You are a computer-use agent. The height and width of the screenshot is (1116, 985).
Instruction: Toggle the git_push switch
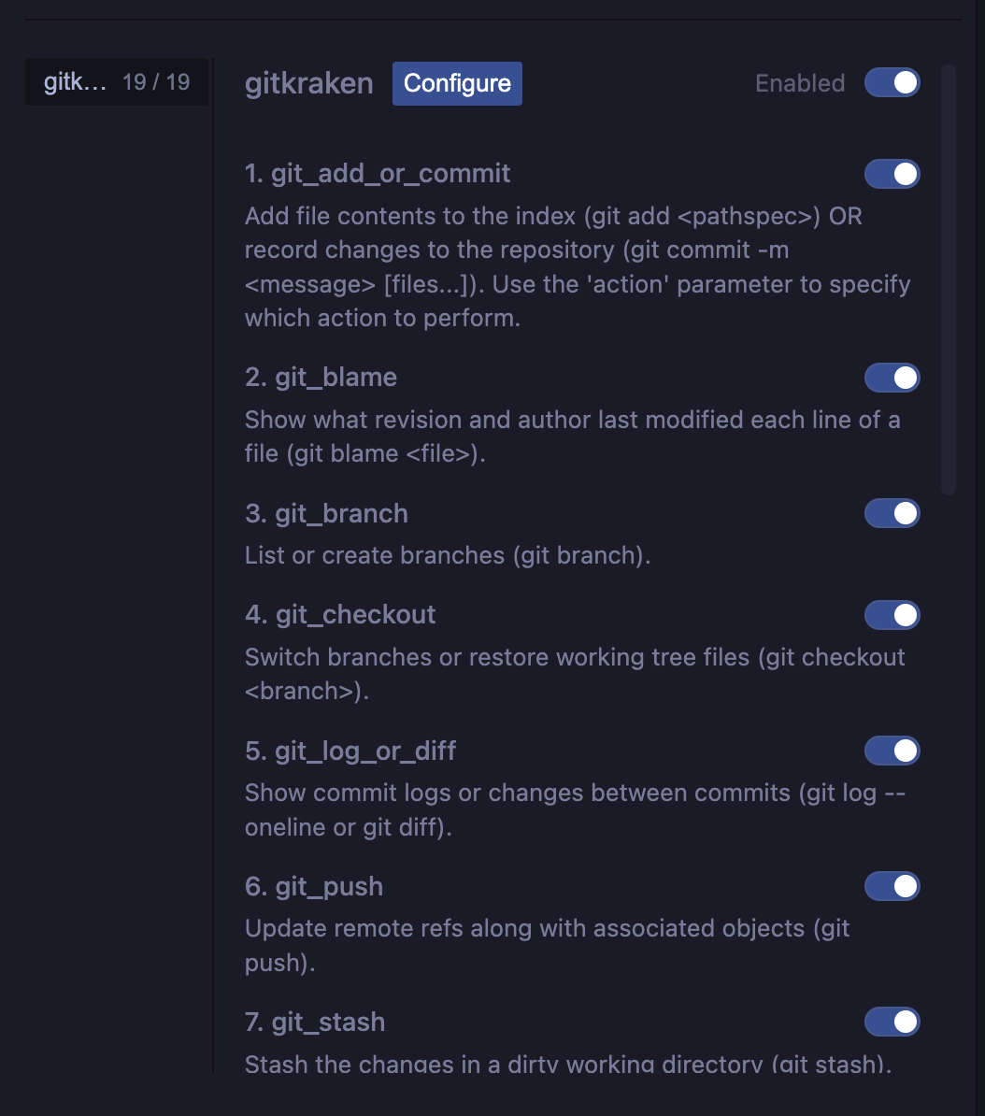(x=892, y=886)
